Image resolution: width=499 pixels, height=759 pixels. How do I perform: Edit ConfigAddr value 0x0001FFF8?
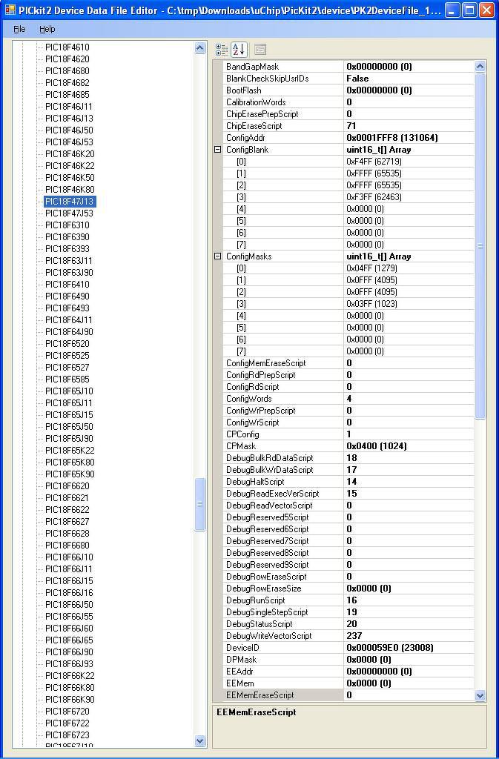point(409,138)
